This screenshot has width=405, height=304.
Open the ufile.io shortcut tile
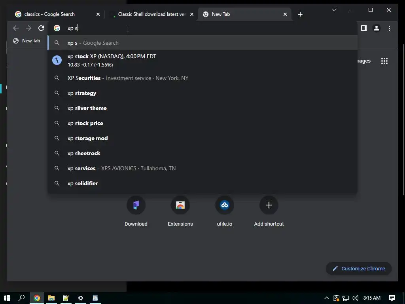tap(225, 211)
